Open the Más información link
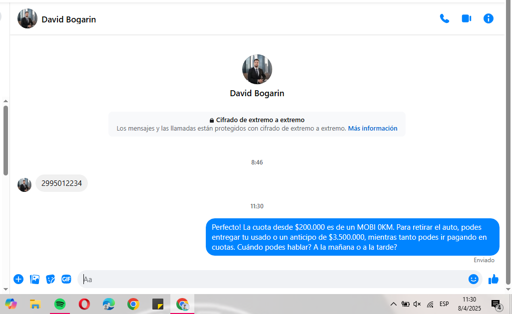The width and height of the screenshot is (512, 314). pos(373,128)
